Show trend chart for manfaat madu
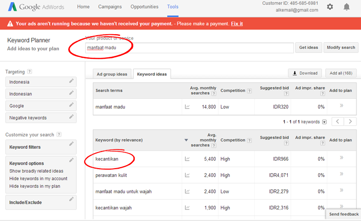Image resolution: width=361 pixels, height=221 pixels. (x=187, y=107)
